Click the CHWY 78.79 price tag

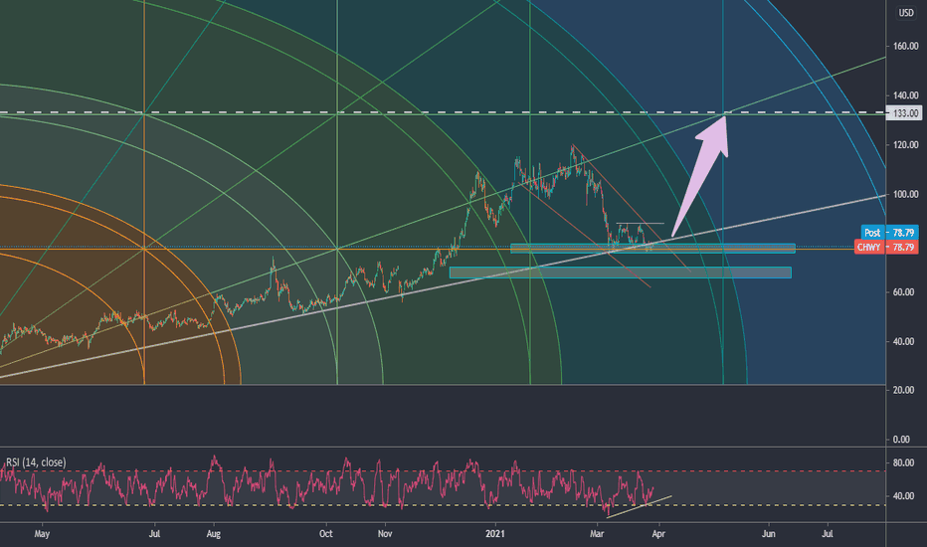pos(885,247)
